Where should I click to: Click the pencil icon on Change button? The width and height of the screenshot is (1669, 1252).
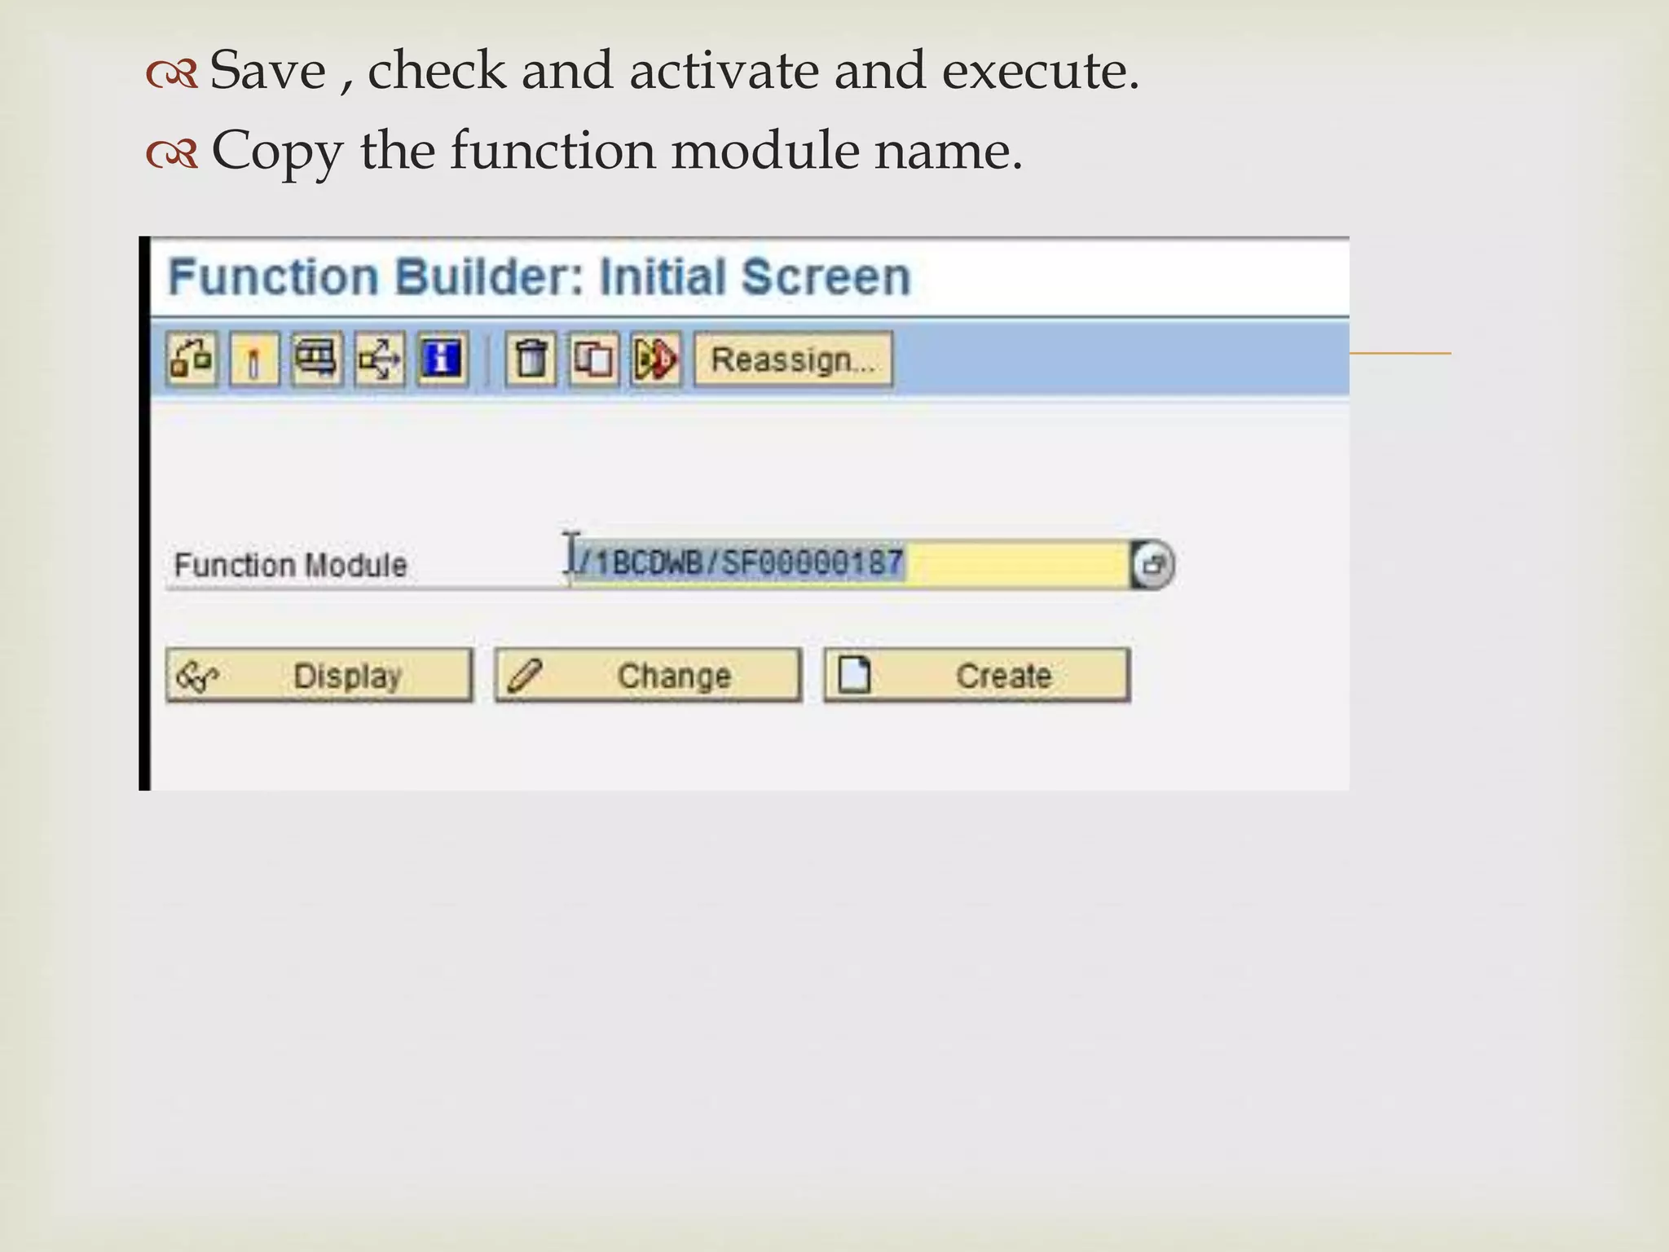[x=526, y=676]
